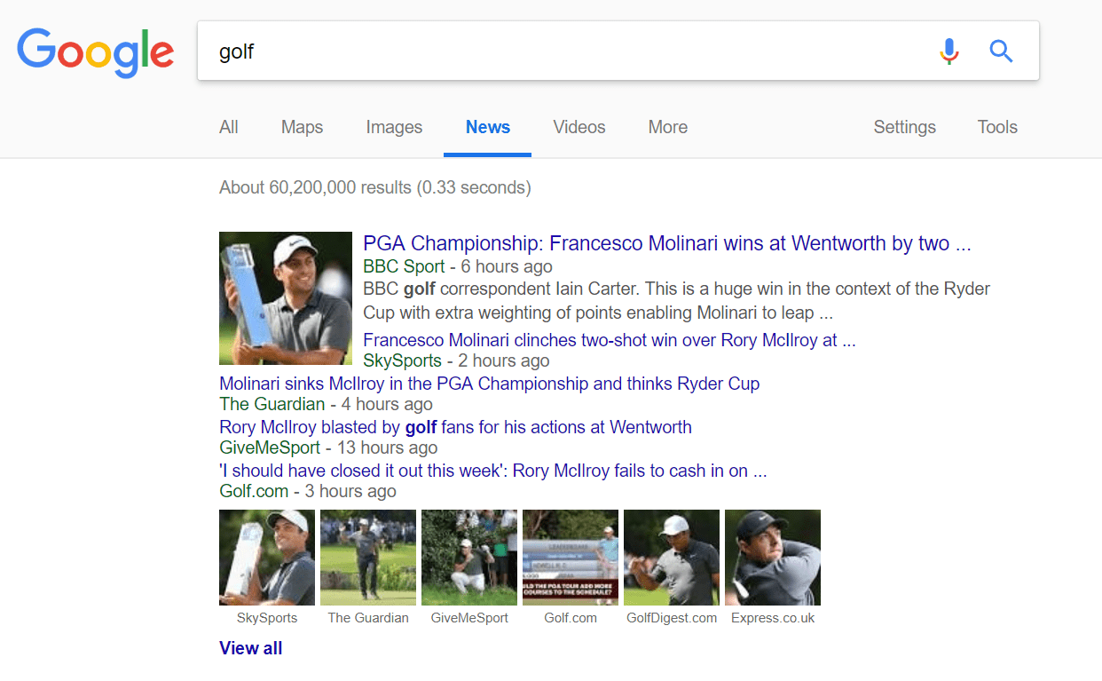
Task: Open the SkySports image thumbnail
Action: pyautogui.click(x=266, y=557)
